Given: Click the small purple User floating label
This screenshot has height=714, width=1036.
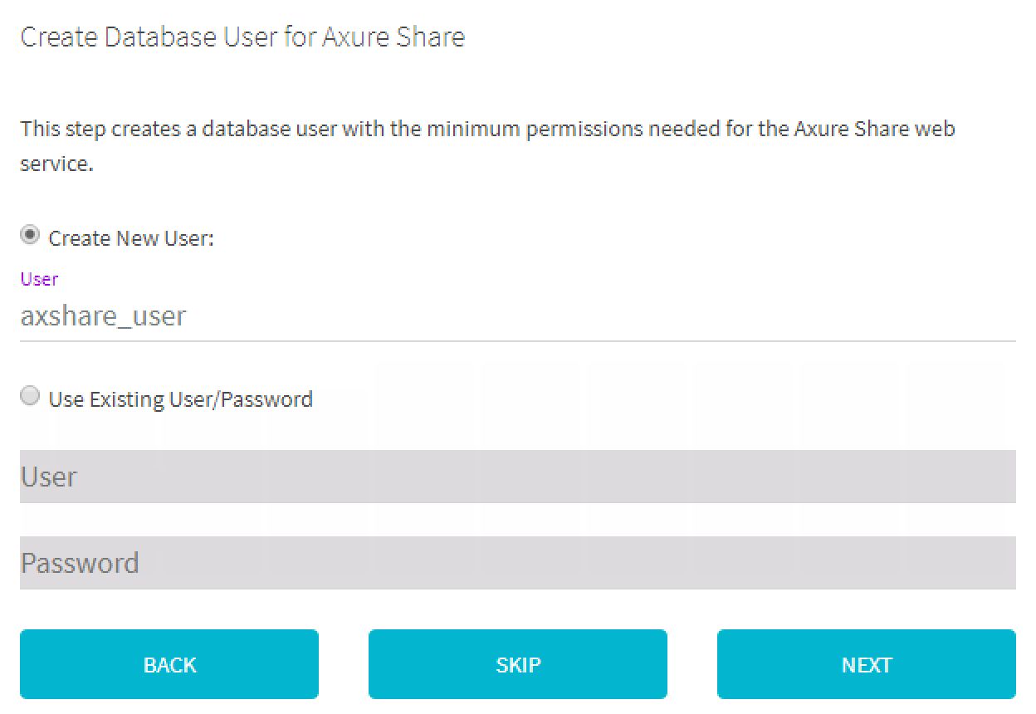Looking at the screenshot, I should click(x=39, y=279).
